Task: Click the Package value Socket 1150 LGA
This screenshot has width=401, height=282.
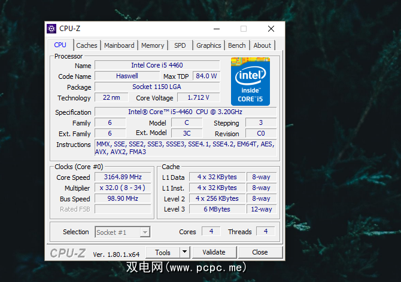Action: [x=157, y=87]
